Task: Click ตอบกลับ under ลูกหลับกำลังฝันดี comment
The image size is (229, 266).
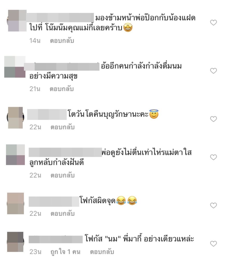Action: click(x=63, y=175)
